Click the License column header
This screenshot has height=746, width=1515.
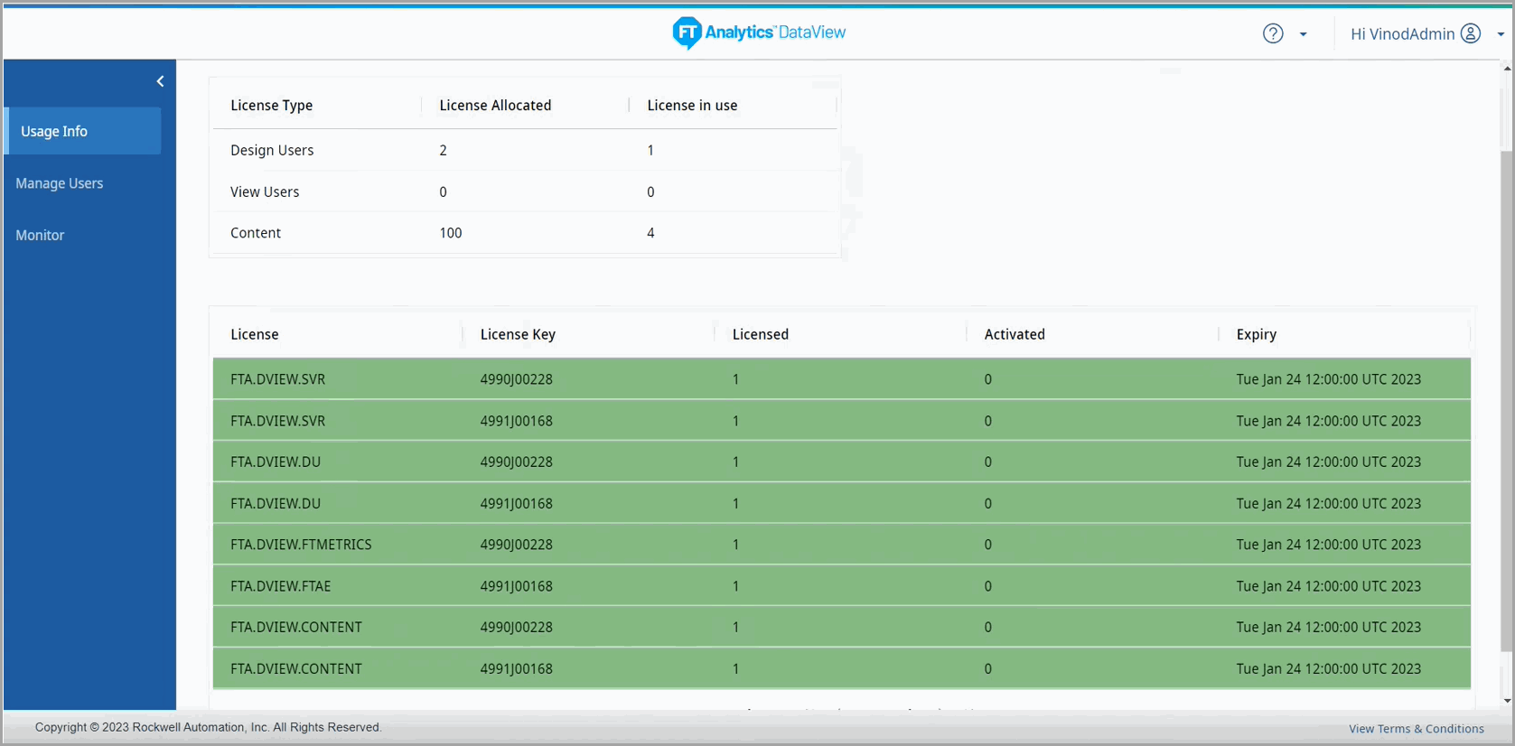(x=254, y=334)
